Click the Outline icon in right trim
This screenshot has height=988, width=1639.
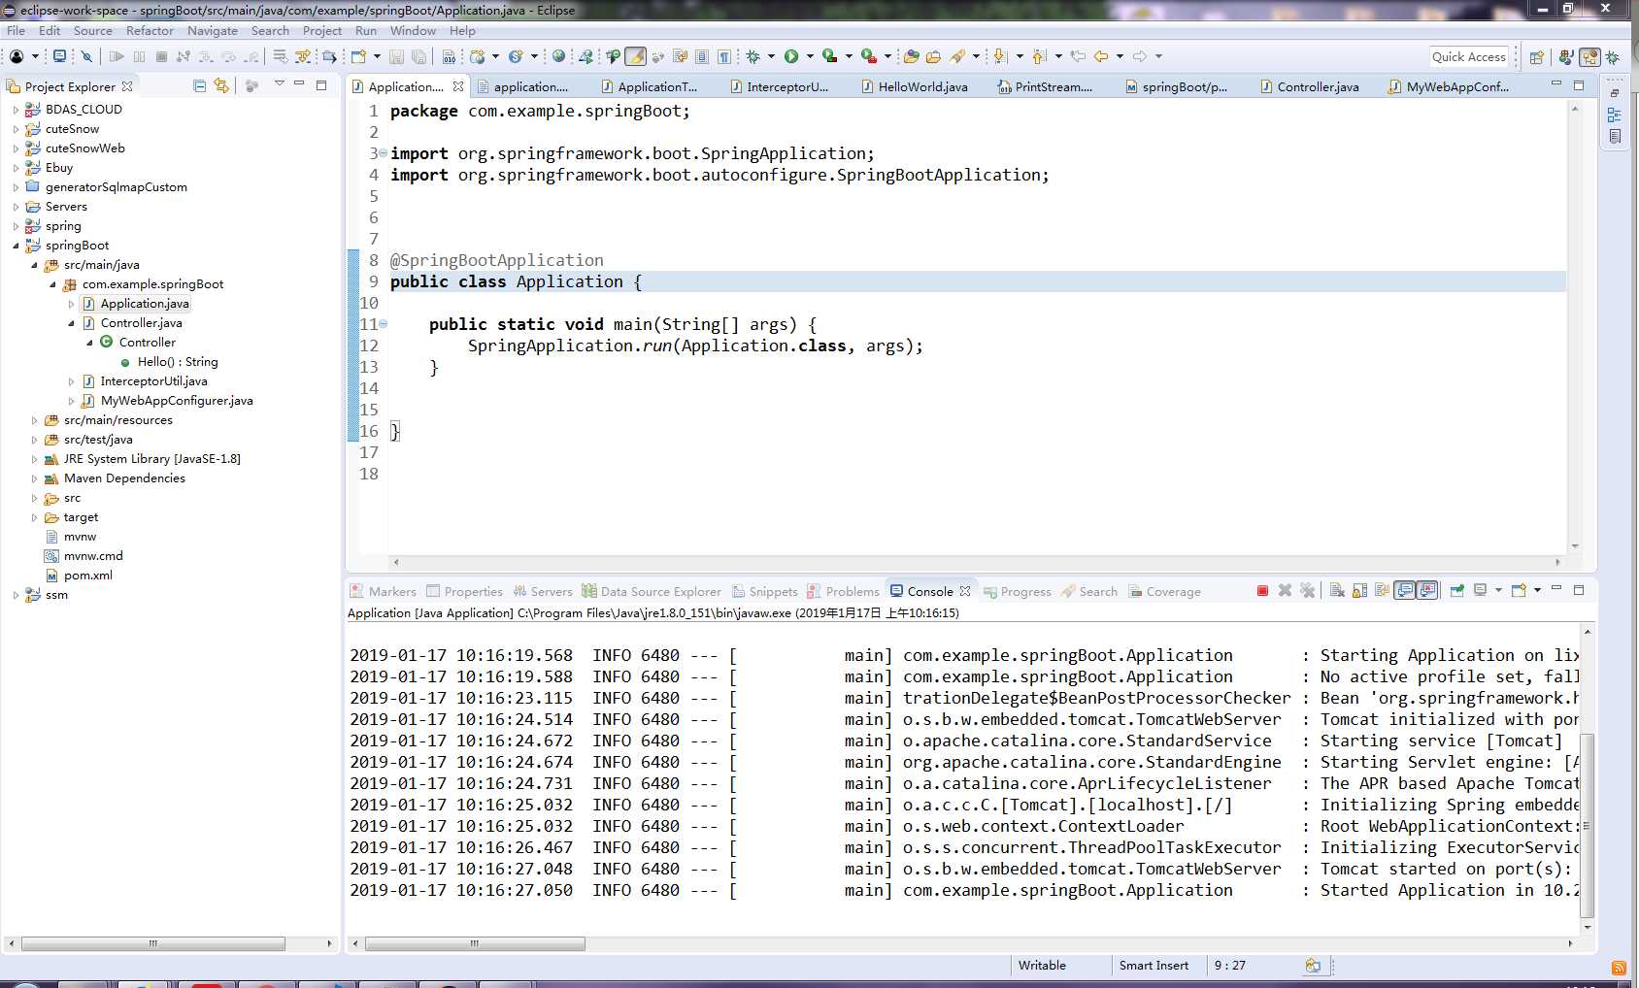pyautogui.click(x=1615, y=115)
